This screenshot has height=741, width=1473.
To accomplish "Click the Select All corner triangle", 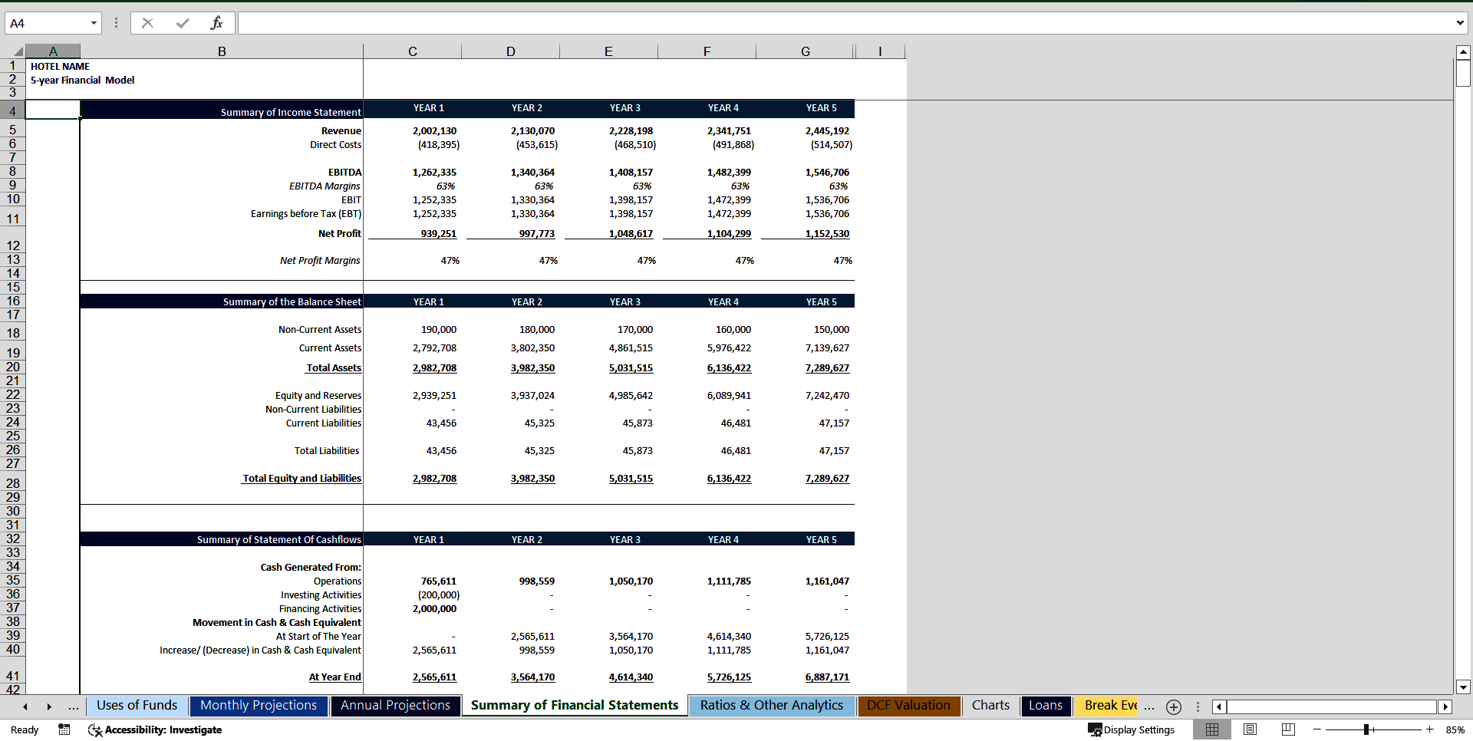I will 18,51.
